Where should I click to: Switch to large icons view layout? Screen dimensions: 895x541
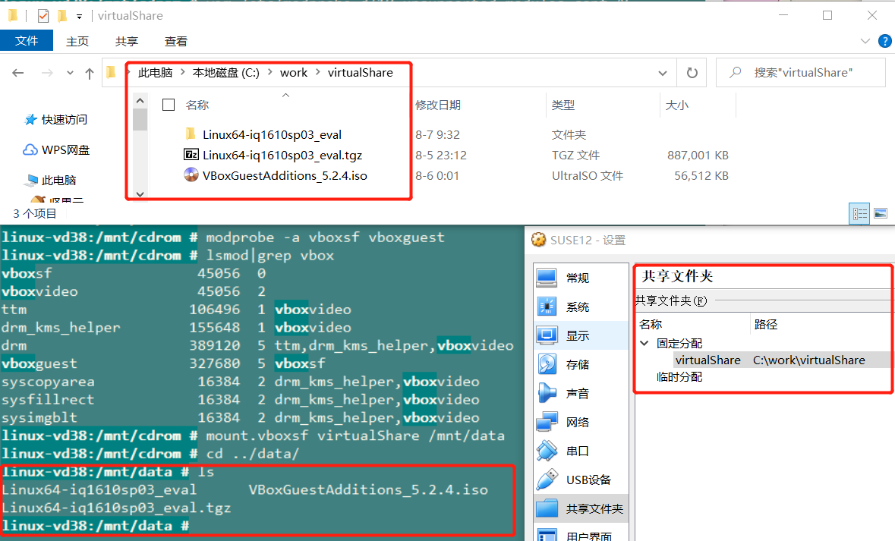coord(880,213)
